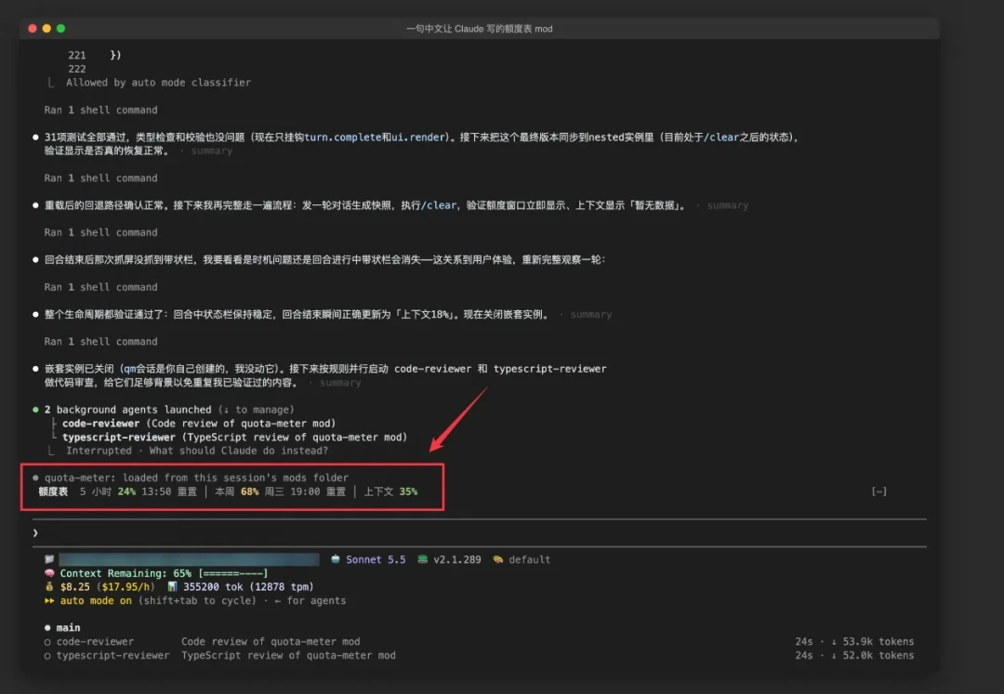Click the 额度表 quota meter label
Screen dimensions: 1004x694
click(53, 491)
